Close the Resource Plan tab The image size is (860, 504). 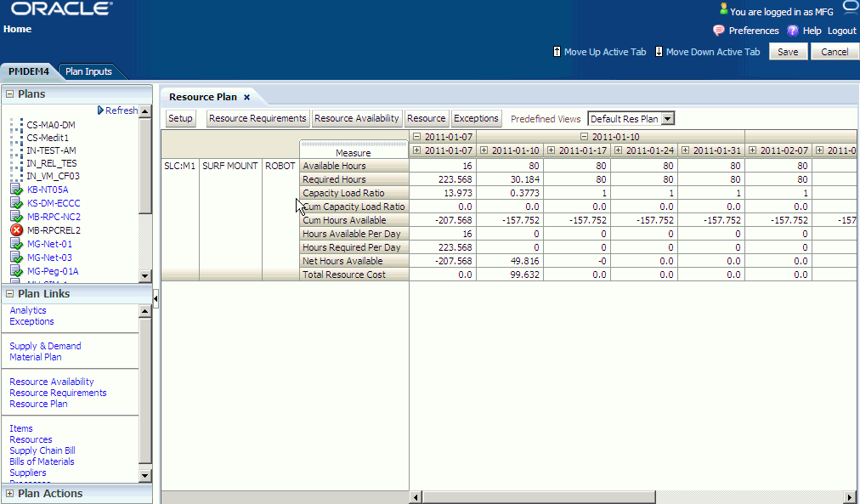(246, 97)
